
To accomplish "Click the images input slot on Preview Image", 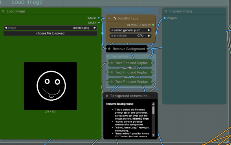I will (x=165, y=18).
